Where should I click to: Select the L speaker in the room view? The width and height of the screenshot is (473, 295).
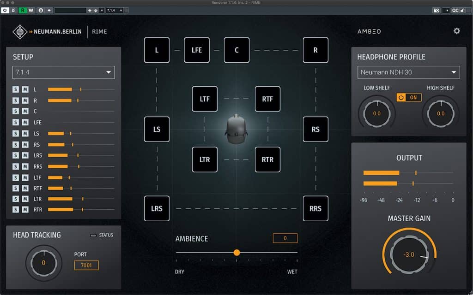(x=157, y=50)
